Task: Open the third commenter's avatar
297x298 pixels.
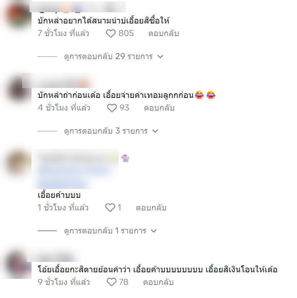Action: point(18,163)
